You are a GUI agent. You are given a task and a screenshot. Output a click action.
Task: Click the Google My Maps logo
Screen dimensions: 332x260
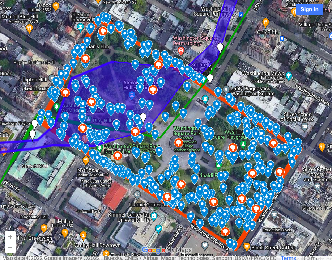(x=167, y=250)
